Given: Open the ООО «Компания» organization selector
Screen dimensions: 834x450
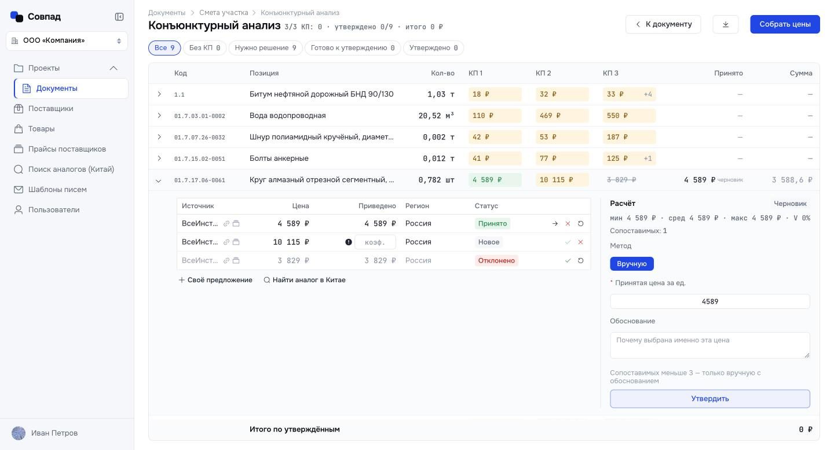Looking at the screenshot, I should point(67,41).
